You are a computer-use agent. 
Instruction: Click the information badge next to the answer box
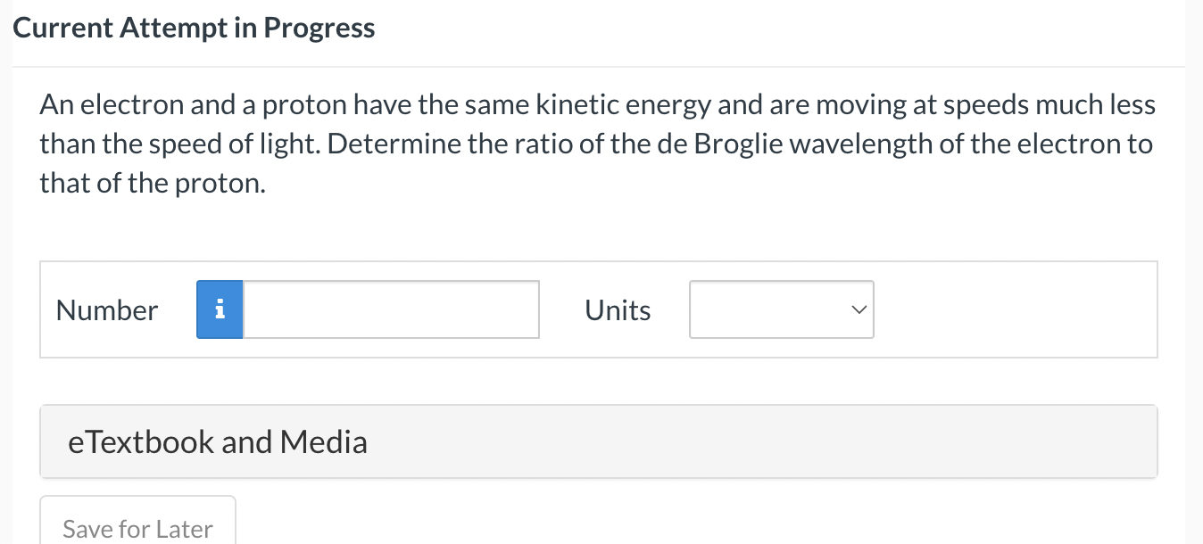[220, 309]
